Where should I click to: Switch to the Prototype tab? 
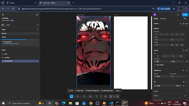point(163,19)
